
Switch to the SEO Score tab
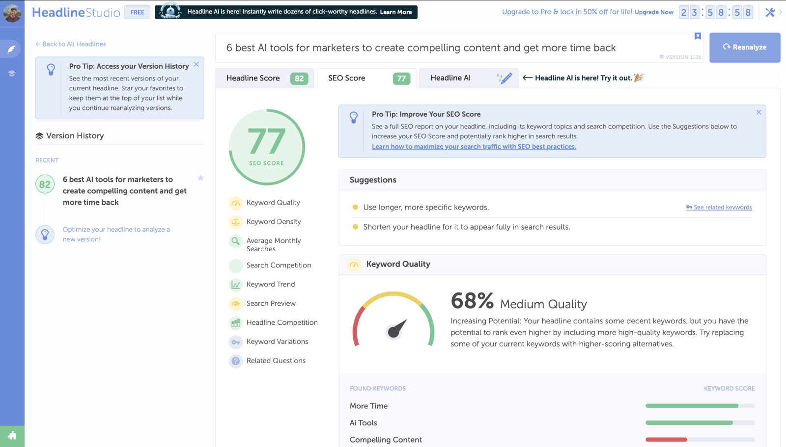(366, 78)
